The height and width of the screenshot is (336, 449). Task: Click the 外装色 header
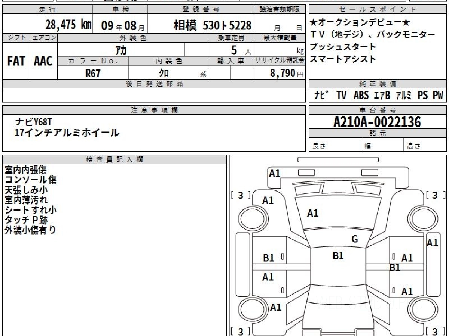[x=133, y=38]
